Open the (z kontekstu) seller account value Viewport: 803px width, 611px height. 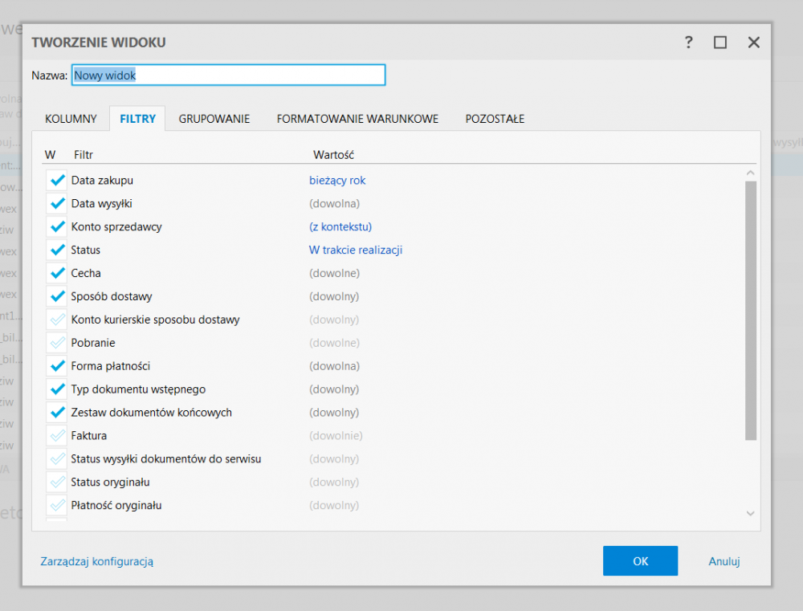340,227
